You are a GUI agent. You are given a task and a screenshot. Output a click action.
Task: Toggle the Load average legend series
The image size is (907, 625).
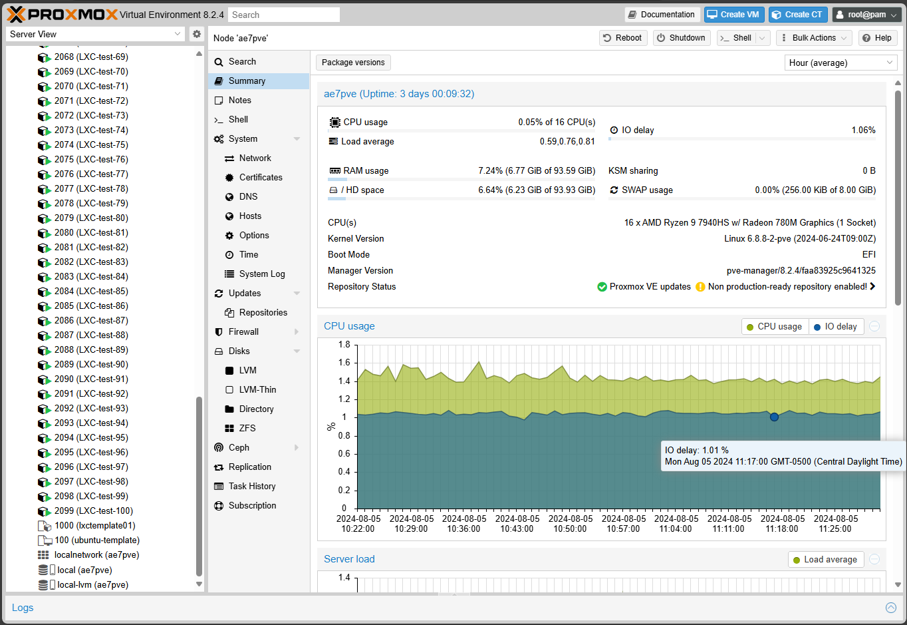click(825, 560)
